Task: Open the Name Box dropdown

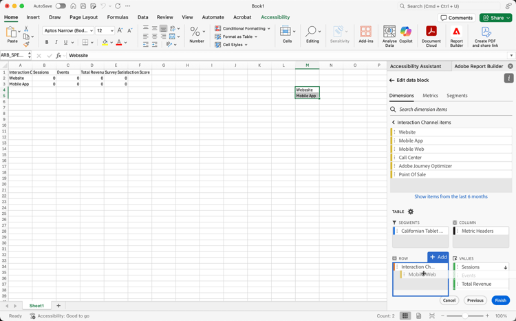Action: tap(30, 55)
